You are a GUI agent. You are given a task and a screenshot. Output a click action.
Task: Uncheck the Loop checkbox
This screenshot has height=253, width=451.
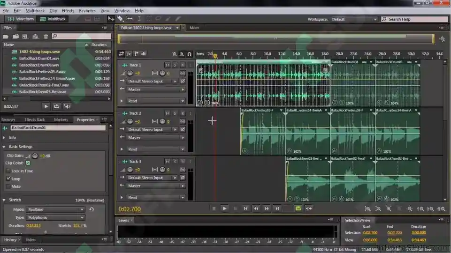(x=8, y=179)
